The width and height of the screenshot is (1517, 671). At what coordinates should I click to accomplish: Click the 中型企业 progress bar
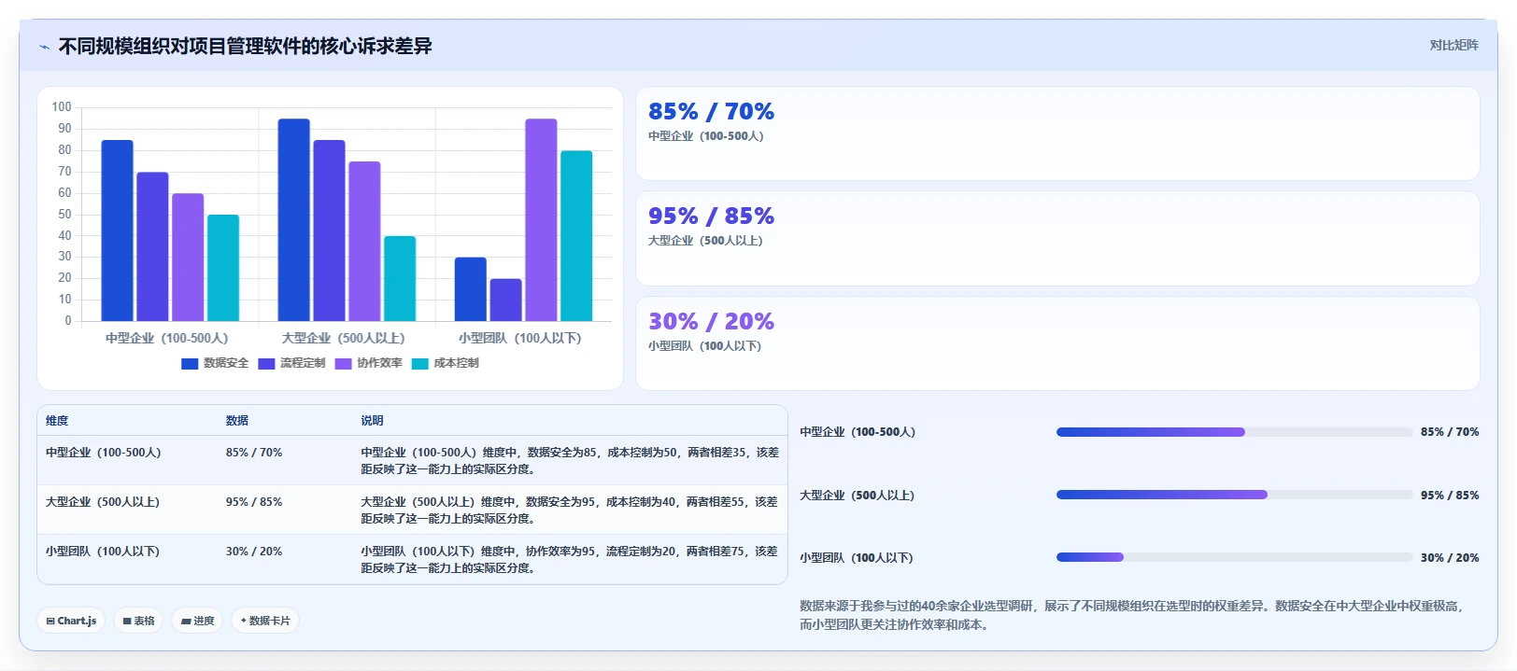(1234, 432)
